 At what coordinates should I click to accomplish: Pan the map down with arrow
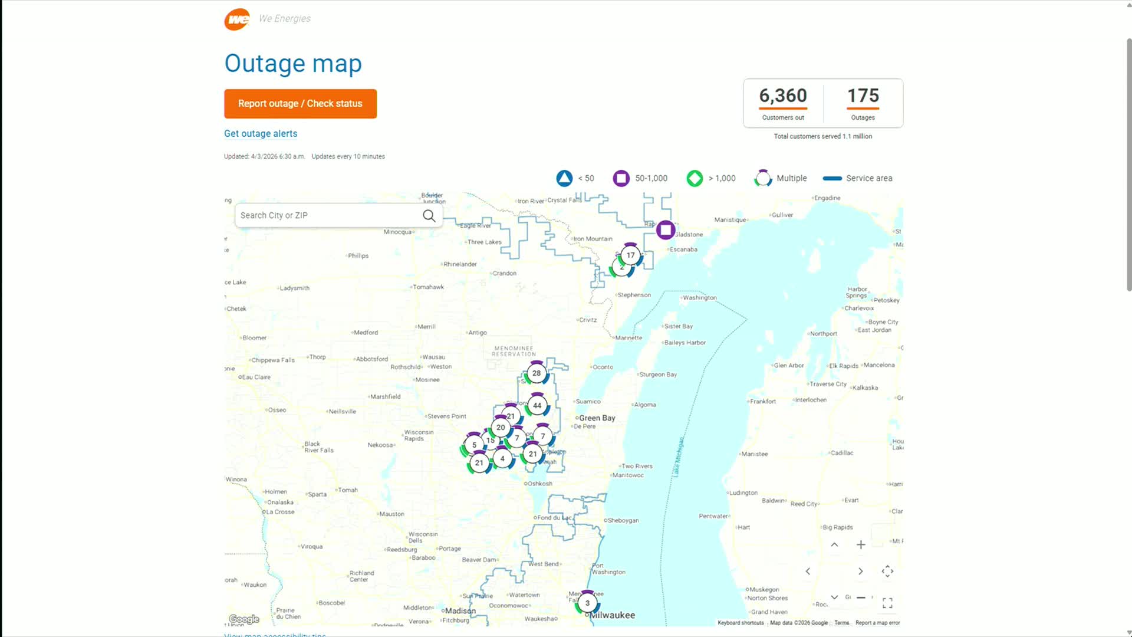tap(834, 597)
